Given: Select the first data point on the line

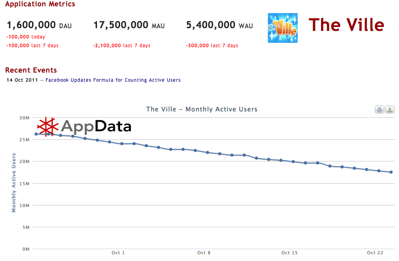Looking at the screenshot, I should [36, 134].
